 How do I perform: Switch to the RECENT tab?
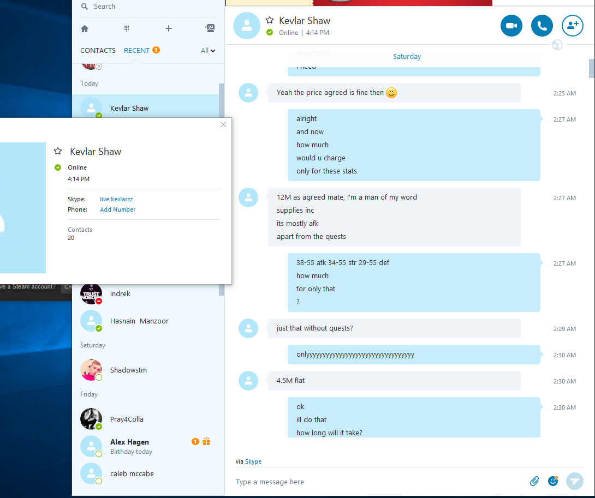point(136,50)
